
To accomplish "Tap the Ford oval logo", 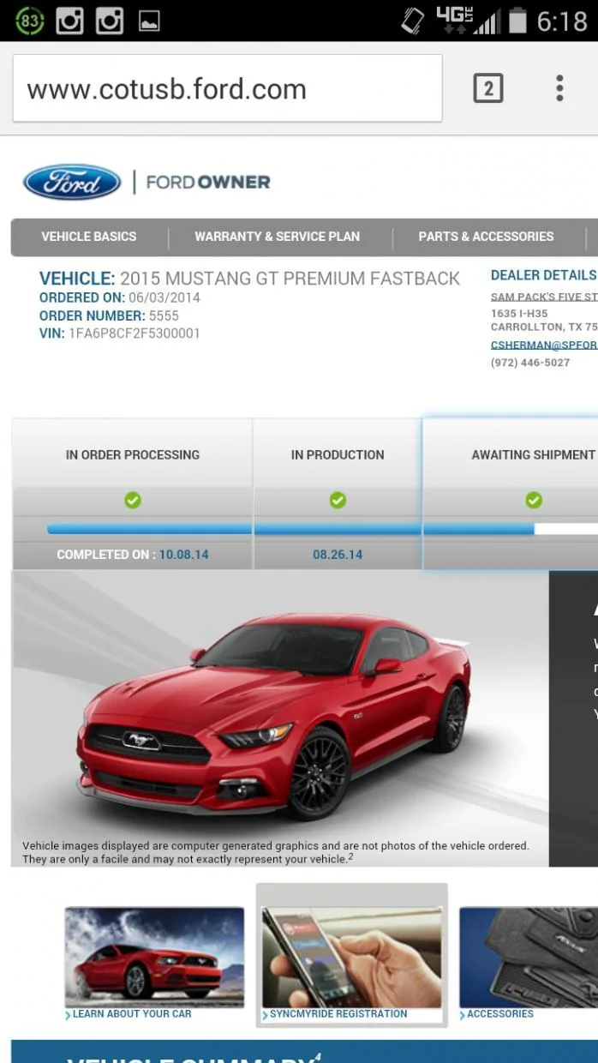I will 72,182.
